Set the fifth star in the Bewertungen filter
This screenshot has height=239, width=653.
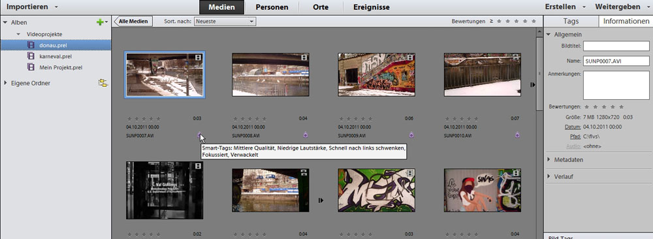535,22
